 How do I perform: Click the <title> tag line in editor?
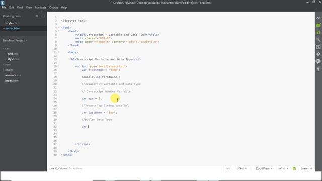click(117, 35)
